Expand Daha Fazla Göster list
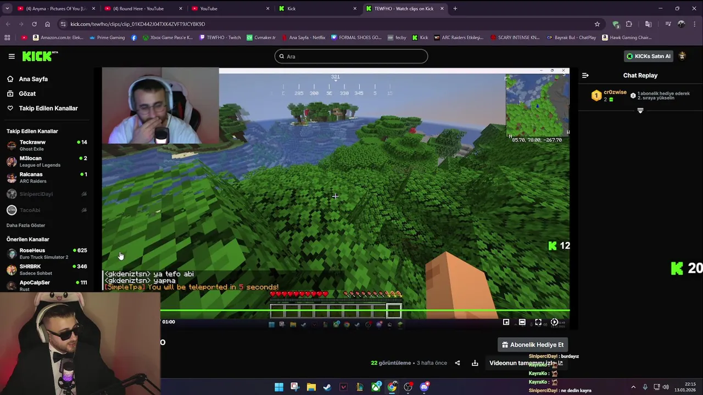This screenshot has height=395, width=703. point(26,225)
